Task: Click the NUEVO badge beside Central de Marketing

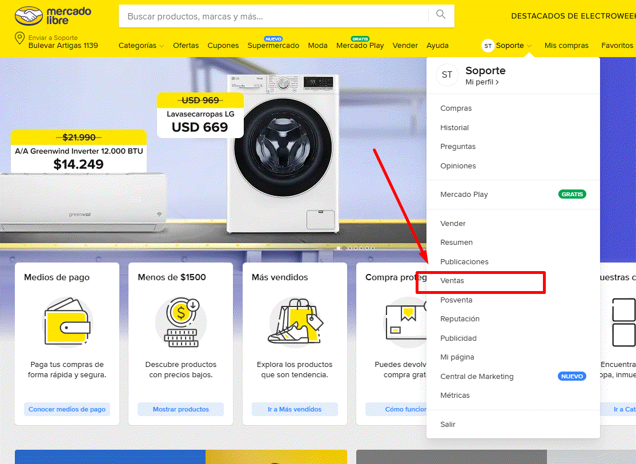Action: [x=572, y=376]
